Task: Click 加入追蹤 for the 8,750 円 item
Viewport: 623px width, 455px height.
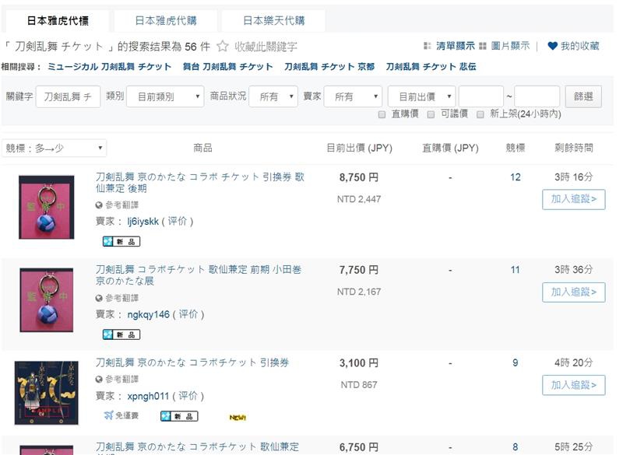Action: pyautogui.click(x=574, y=199)
